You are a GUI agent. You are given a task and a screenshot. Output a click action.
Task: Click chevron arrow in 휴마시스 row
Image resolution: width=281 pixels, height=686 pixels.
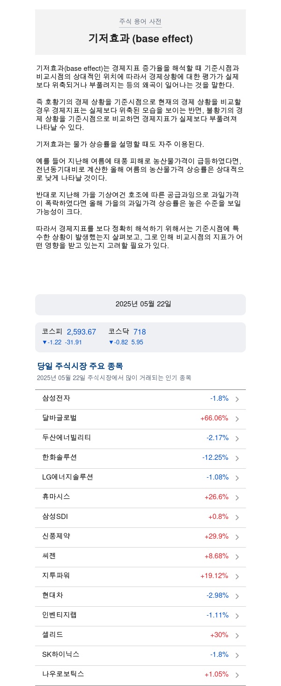click(237, 498)
